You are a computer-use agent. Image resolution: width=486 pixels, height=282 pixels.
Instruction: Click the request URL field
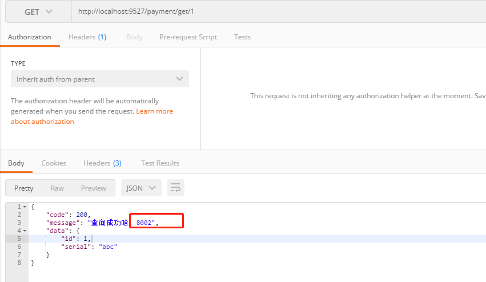(279, 12)
